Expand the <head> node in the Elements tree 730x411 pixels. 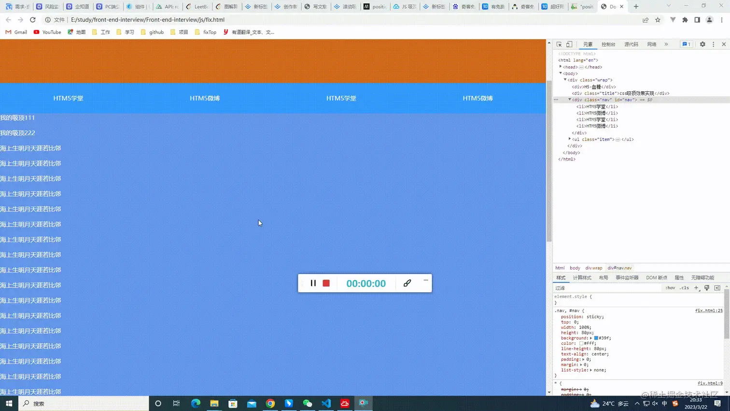tap(560, 67)
